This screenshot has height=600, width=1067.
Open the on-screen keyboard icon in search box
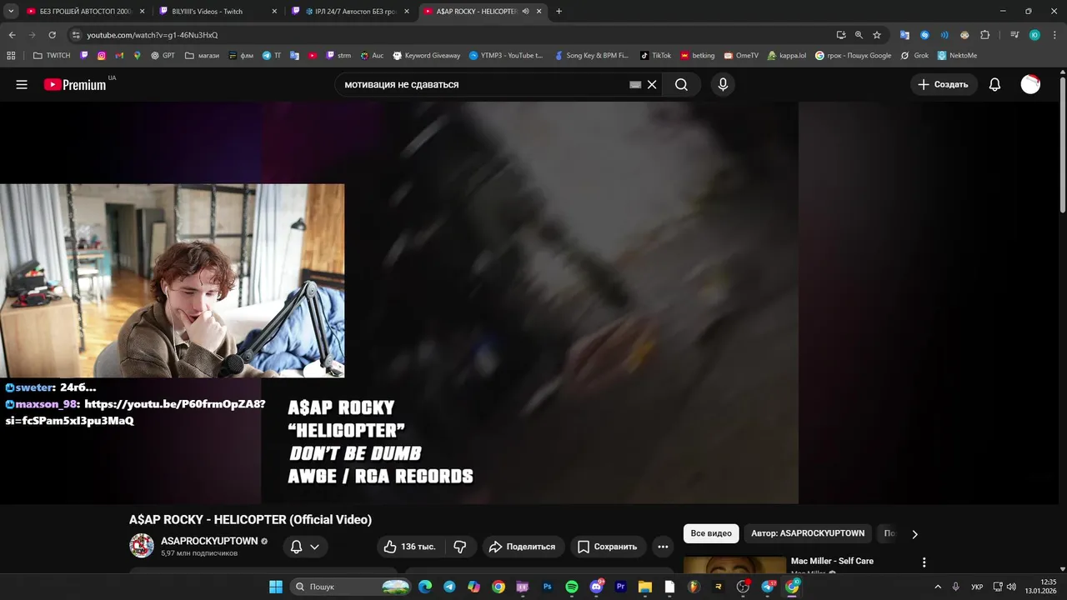[x=635, y=84]
